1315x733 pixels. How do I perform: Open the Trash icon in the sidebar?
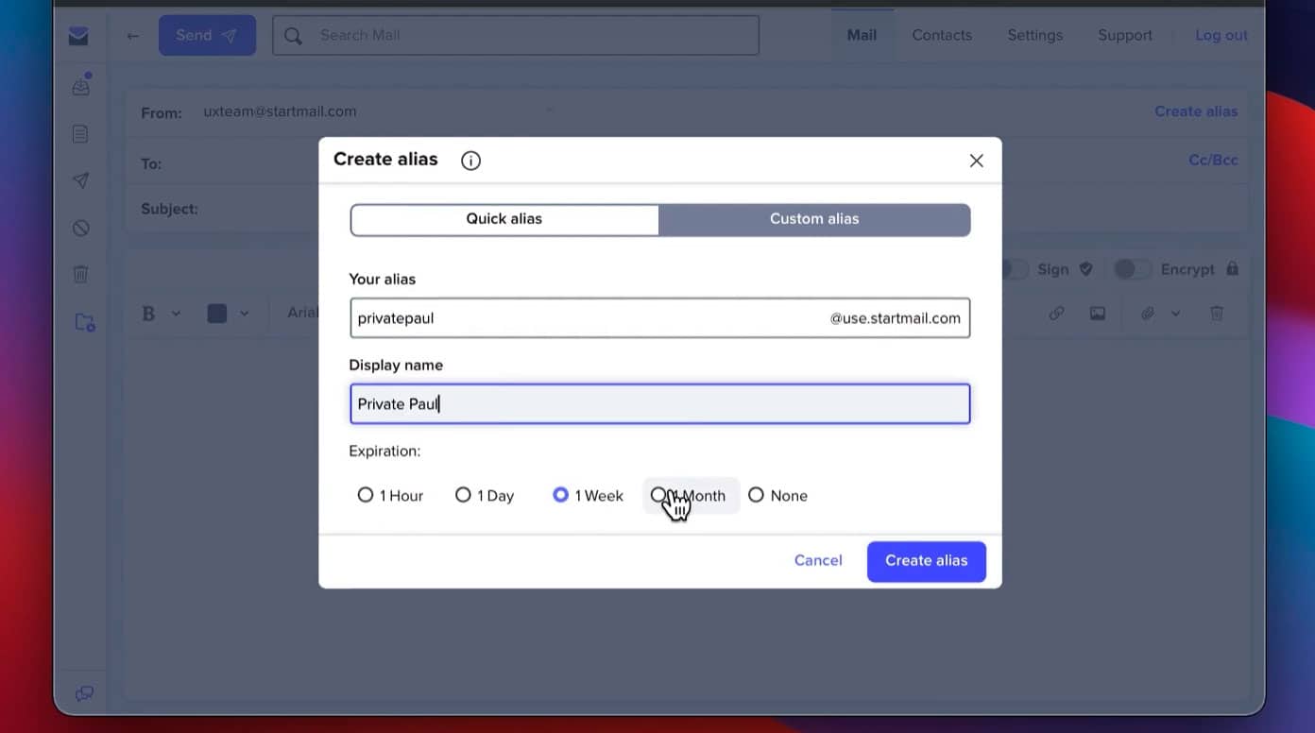coord(81,274)
